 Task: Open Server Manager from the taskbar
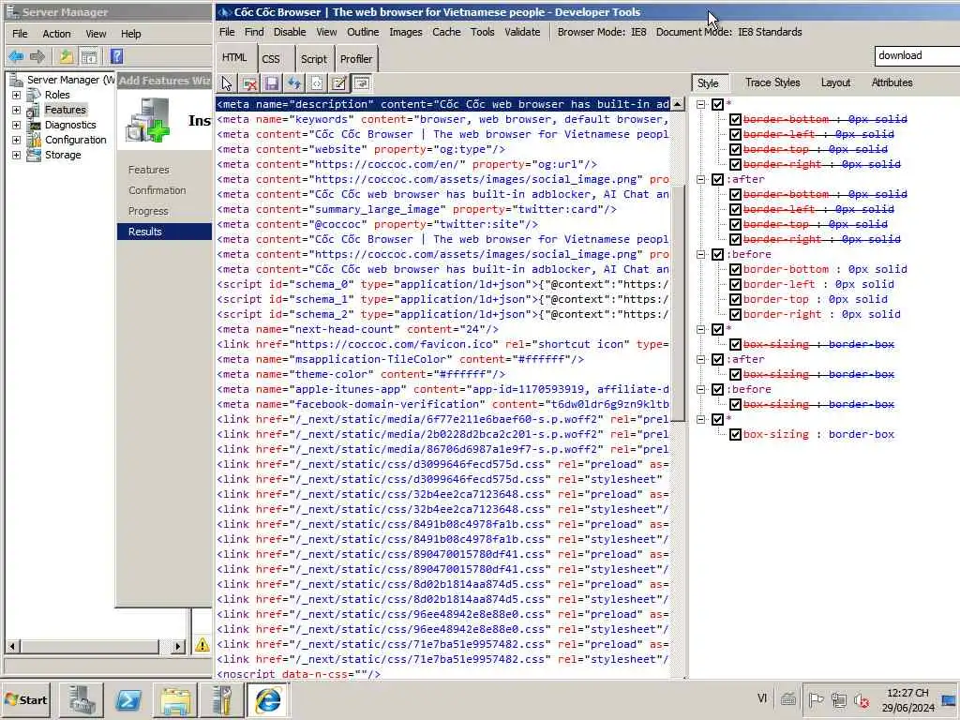point(82,700)
